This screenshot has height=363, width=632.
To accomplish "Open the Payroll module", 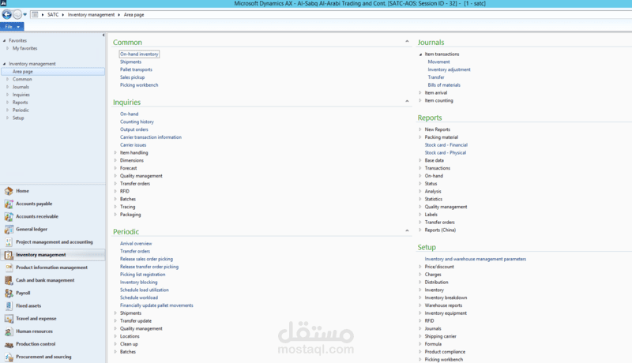I will click(x=23, y=293).
